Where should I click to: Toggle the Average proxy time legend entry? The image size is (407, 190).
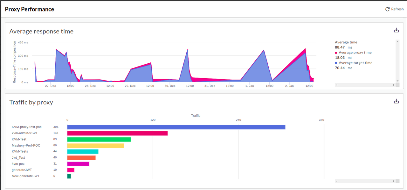coord(353,53)
